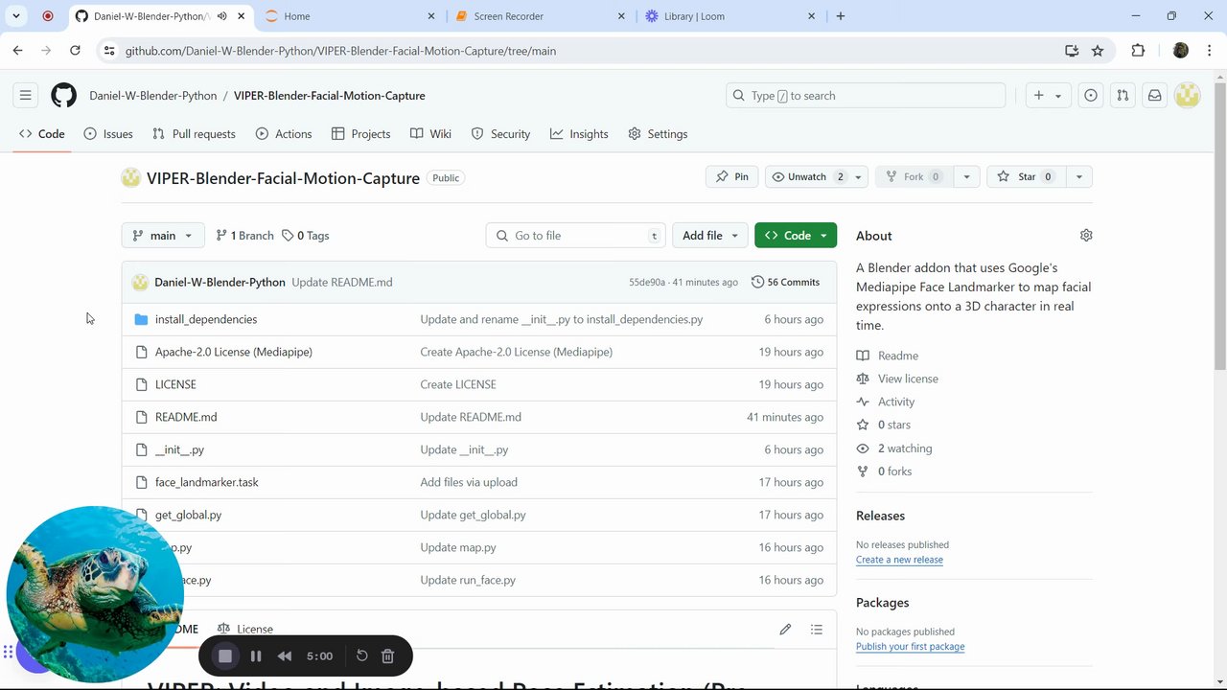Open the get_global.py file

coord(188,515)
